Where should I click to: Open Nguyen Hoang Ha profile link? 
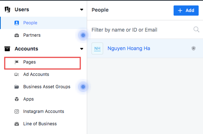[x=129, y=48]
